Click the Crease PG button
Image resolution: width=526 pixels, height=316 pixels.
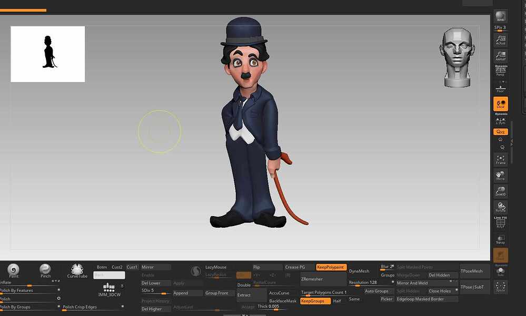tap(299, 267)
